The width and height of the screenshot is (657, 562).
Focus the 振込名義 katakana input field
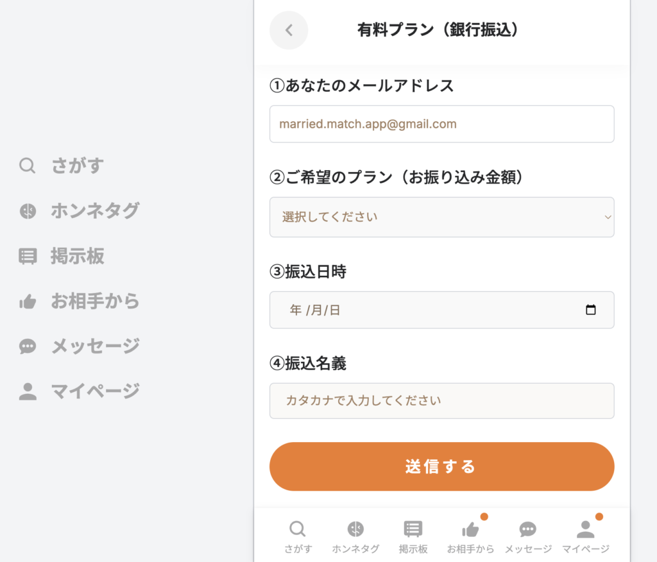[441, 401]
